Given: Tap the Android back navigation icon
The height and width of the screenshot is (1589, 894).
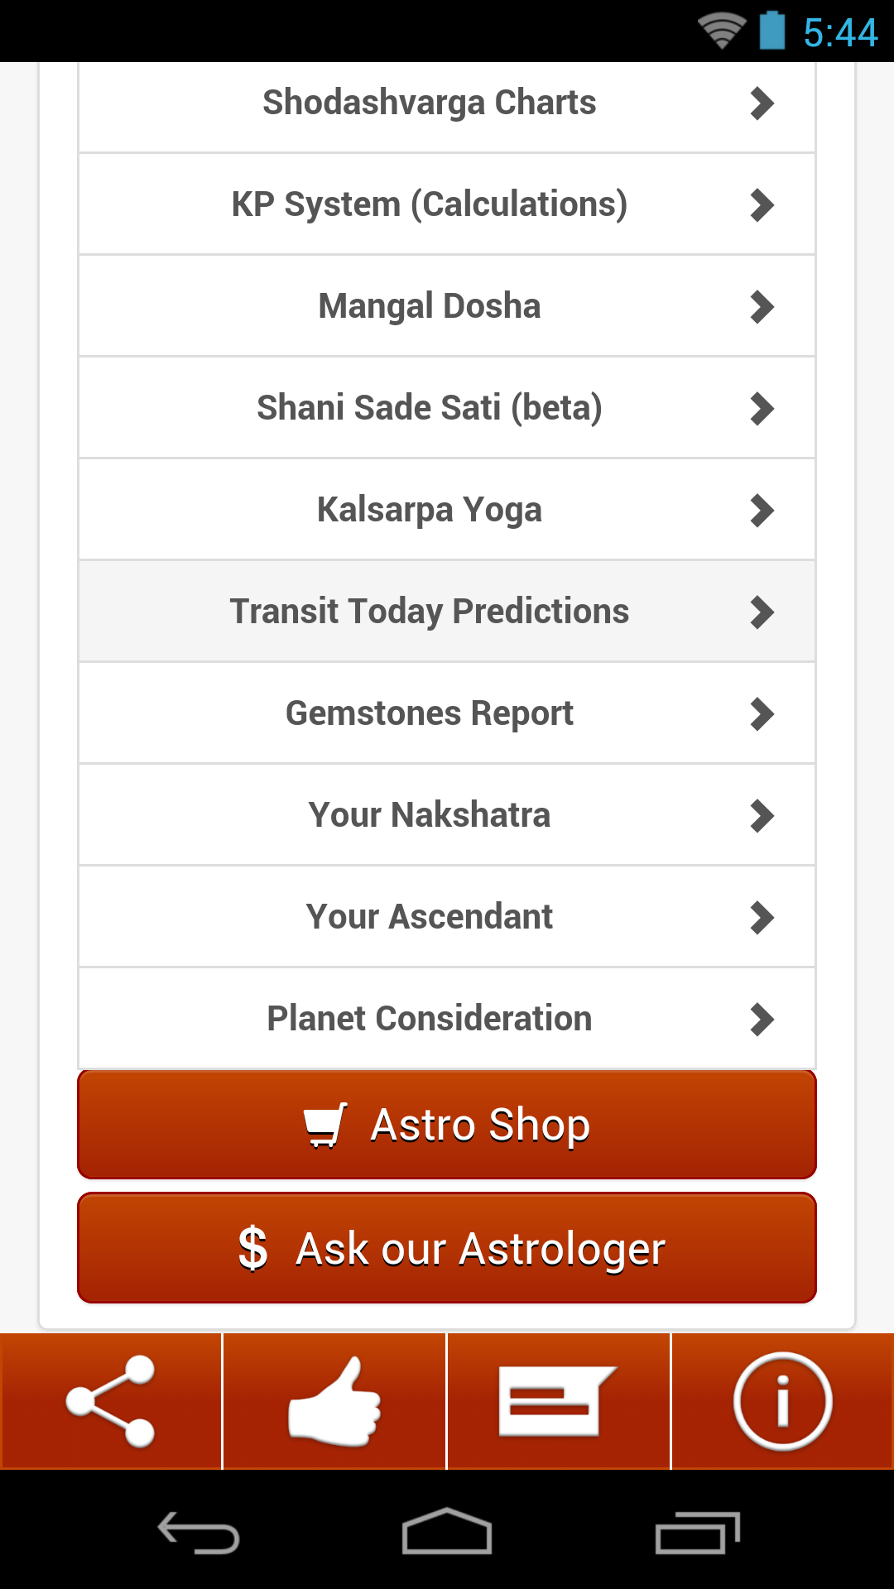Looking at the screenshot, I should pyautogui.click(x=199, y=1532).
